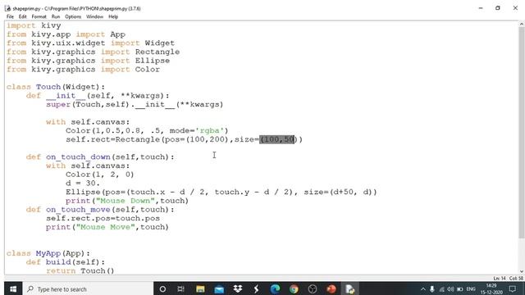Click 'return Touch()' line
525x295 pixels.
pyautogui.click(x=80, y=270)
